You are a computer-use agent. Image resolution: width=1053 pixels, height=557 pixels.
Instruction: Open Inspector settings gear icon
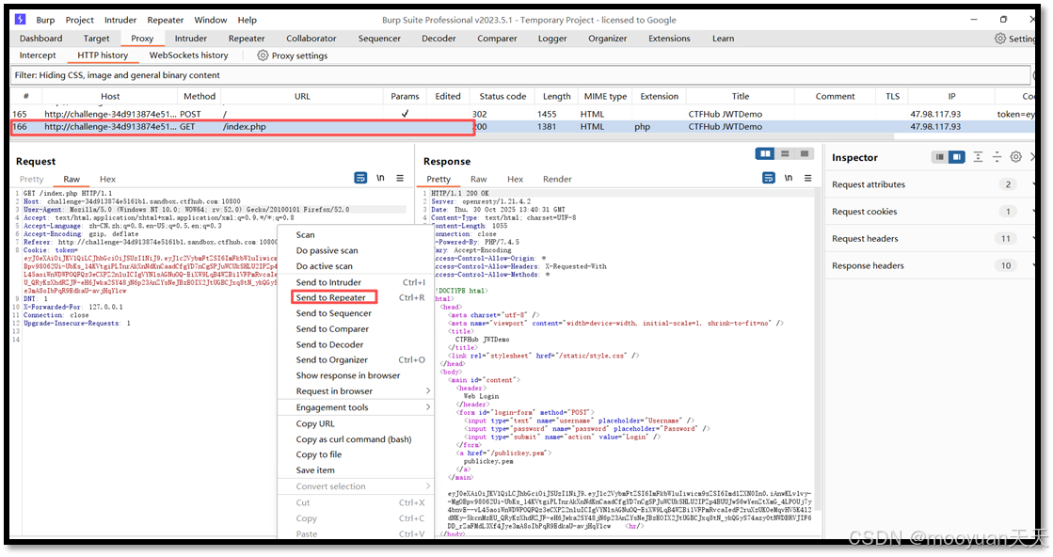[x=1016, y=157]
